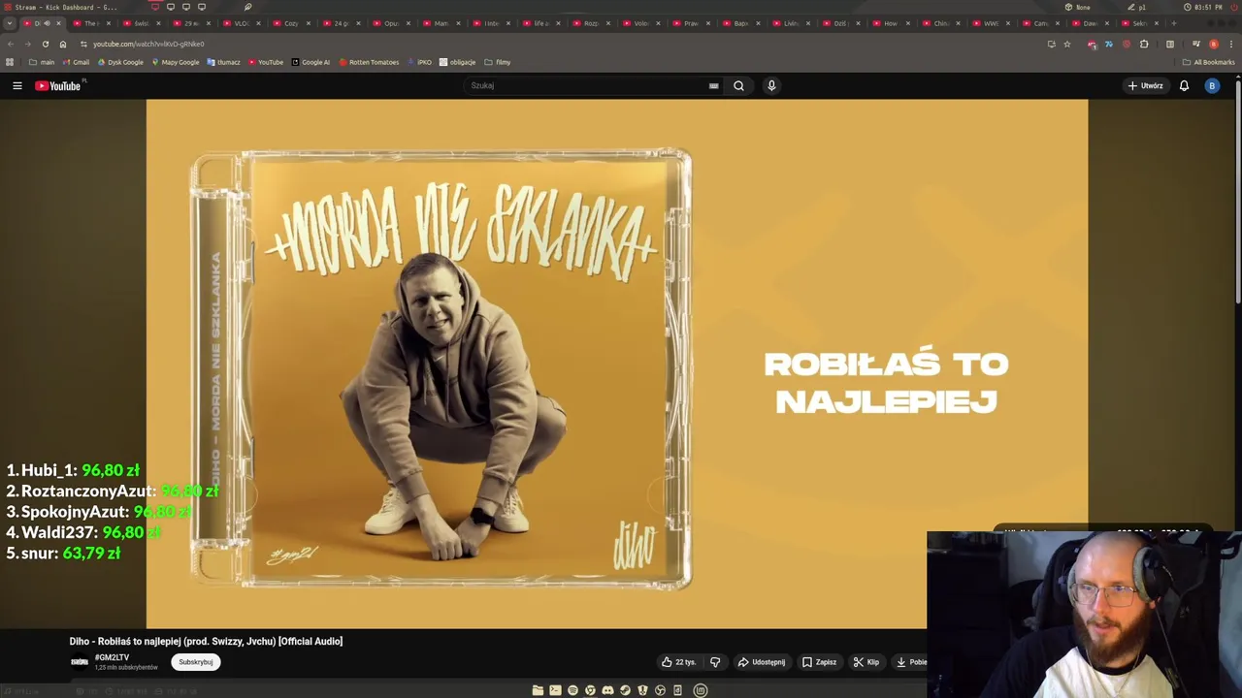Subscribe using the Subskrybuj button

pos(196,662)
